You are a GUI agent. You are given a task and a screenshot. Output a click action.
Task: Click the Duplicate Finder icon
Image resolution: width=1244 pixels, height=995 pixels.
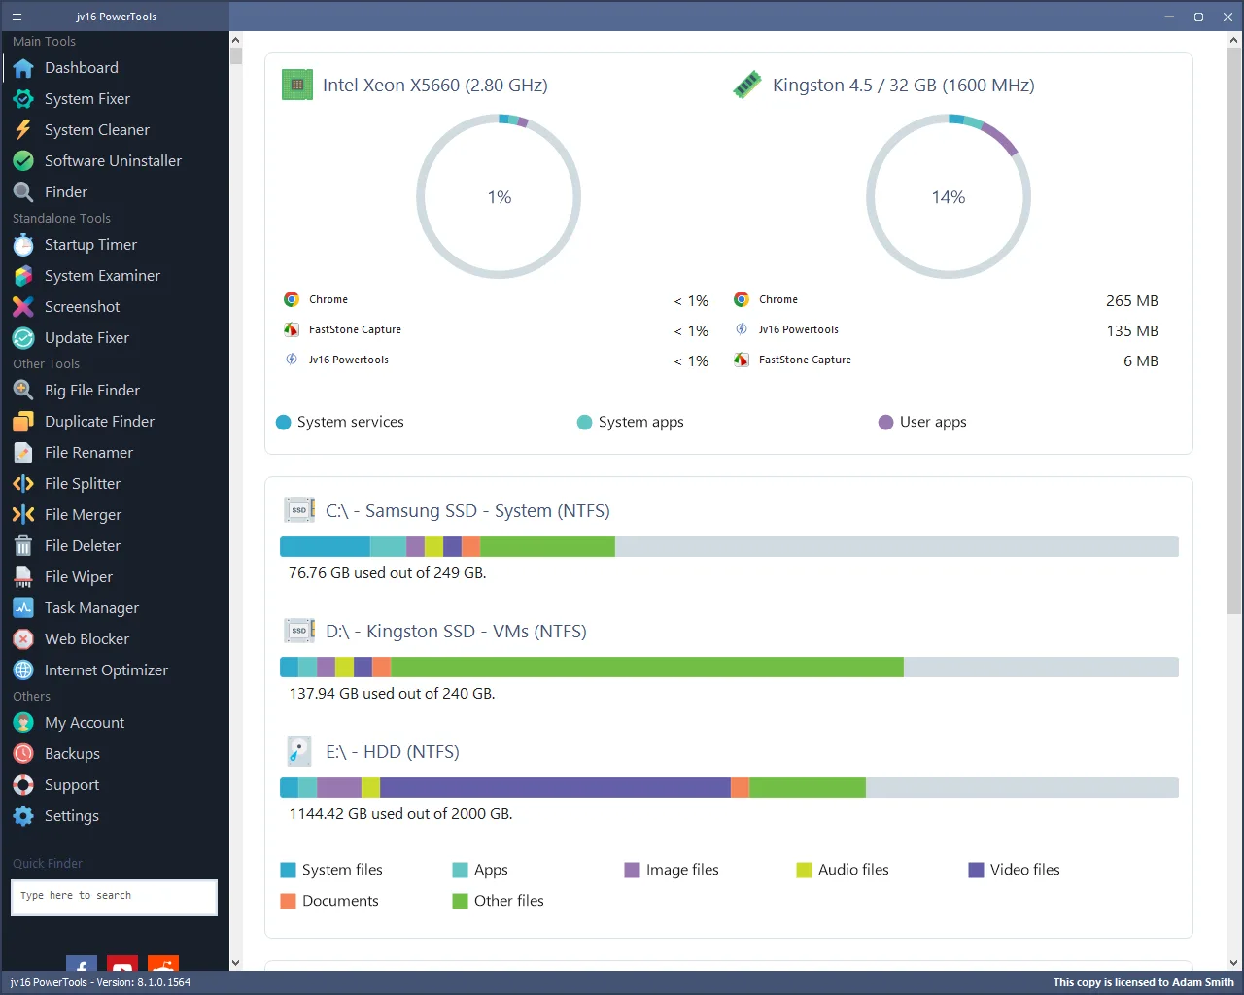click(23, 422)
